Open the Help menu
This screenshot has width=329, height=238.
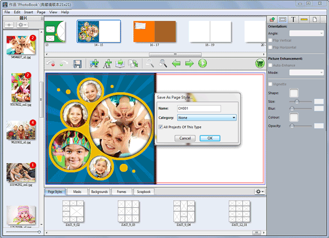tap(65, 12)
